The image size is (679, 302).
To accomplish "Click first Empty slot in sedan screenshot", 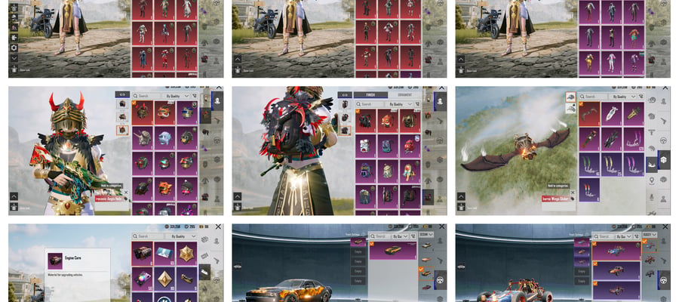I will coord(358,251).
